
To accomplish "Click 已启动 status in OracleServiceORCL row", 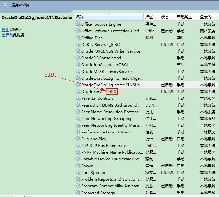I will click(167, 91).
